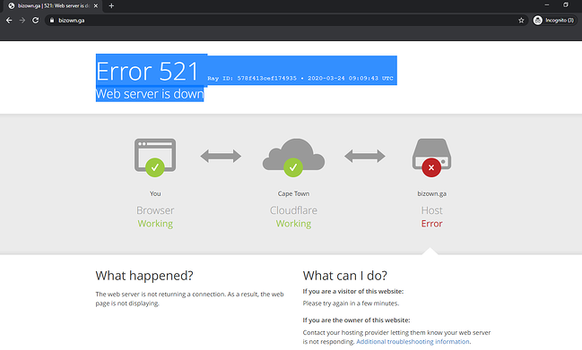Click 'If you are a visitor of this website:'
Image resolution: width=582 pixels, height=350 pixels.
click(353, 291)
